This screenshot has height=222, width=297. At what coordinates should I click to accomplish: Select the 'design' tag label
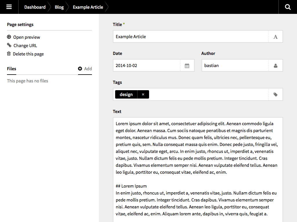[x=126, y=95]
